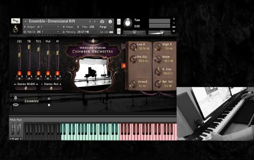Click the VI volume fader
Viewport: 254px width, 160px height.
pyautogui.click(x=57, y=53)
